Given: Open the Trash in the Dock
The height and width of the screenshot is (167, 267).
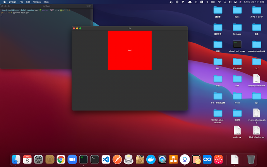Looking at the screenshot, I should (x=251, y=159).
